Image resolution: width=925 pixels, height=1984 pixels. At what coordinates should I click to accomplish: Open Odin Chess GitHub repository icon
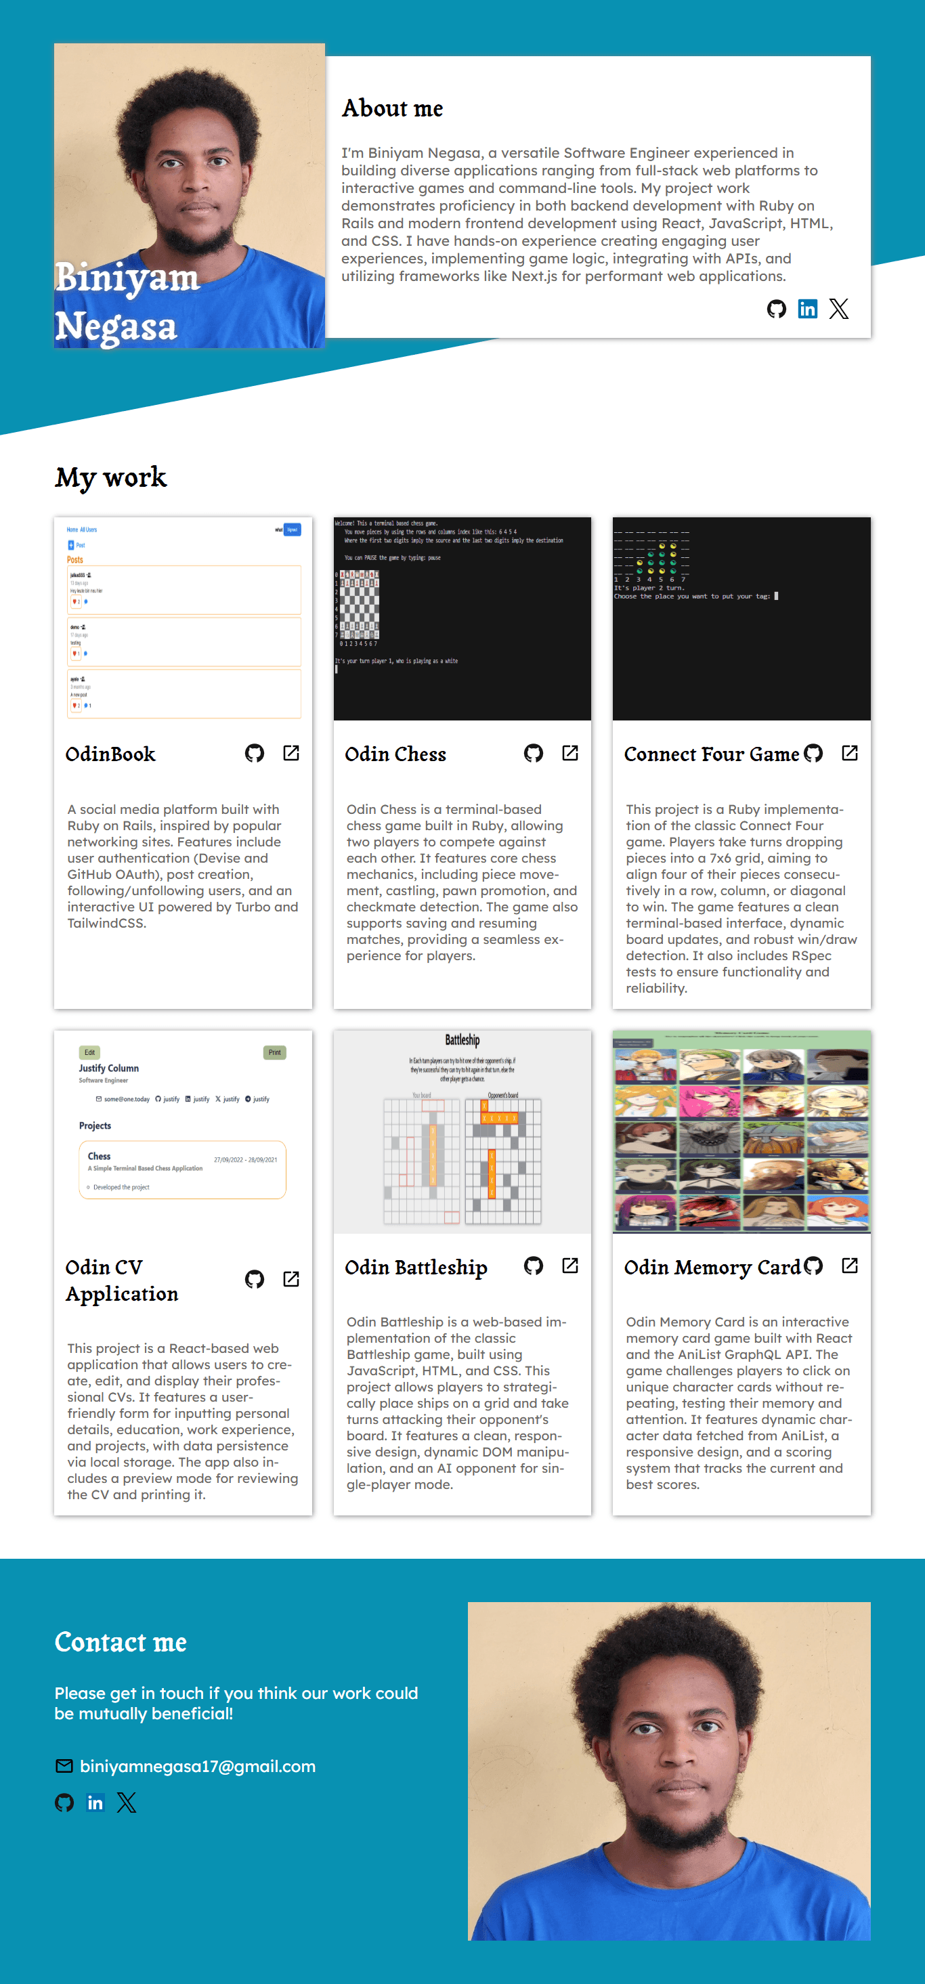point(533,753)
